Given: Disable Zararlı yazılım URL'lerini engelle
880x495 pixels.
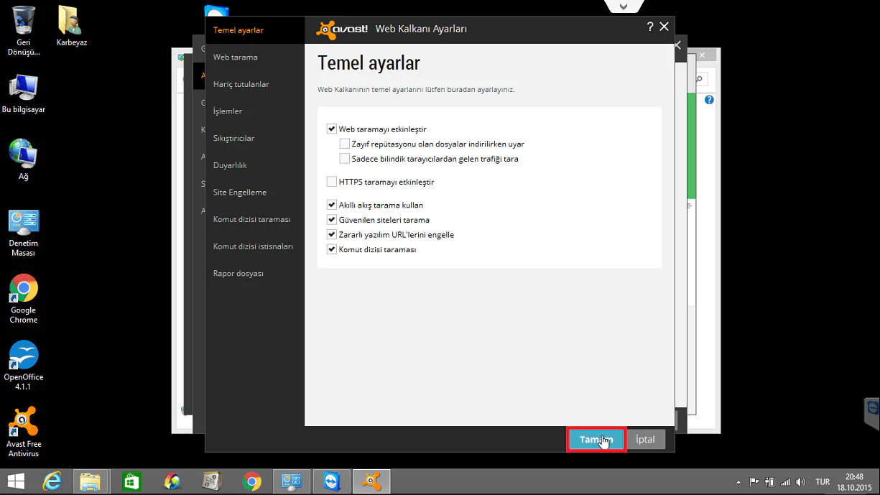Looking at the screenshot, I should (332, 235).
